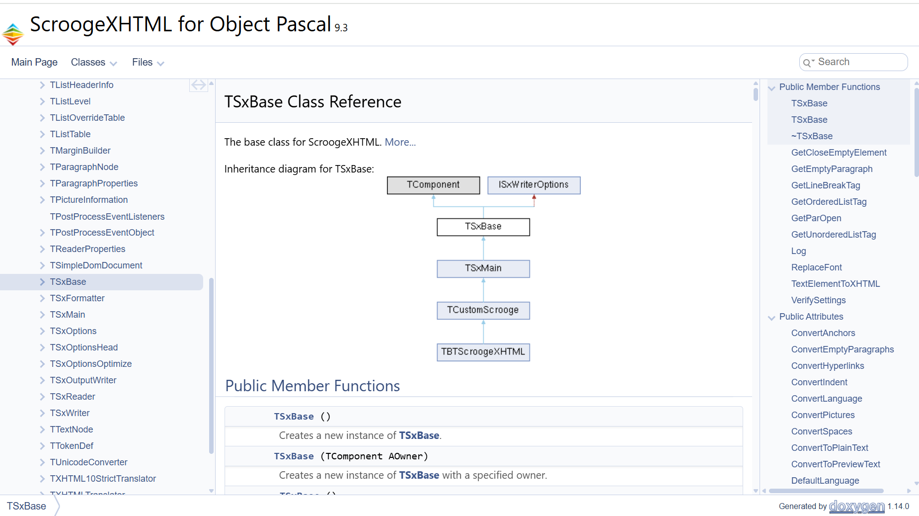
Task: Open the Classes dropdown menu
Action: point(93,63)
